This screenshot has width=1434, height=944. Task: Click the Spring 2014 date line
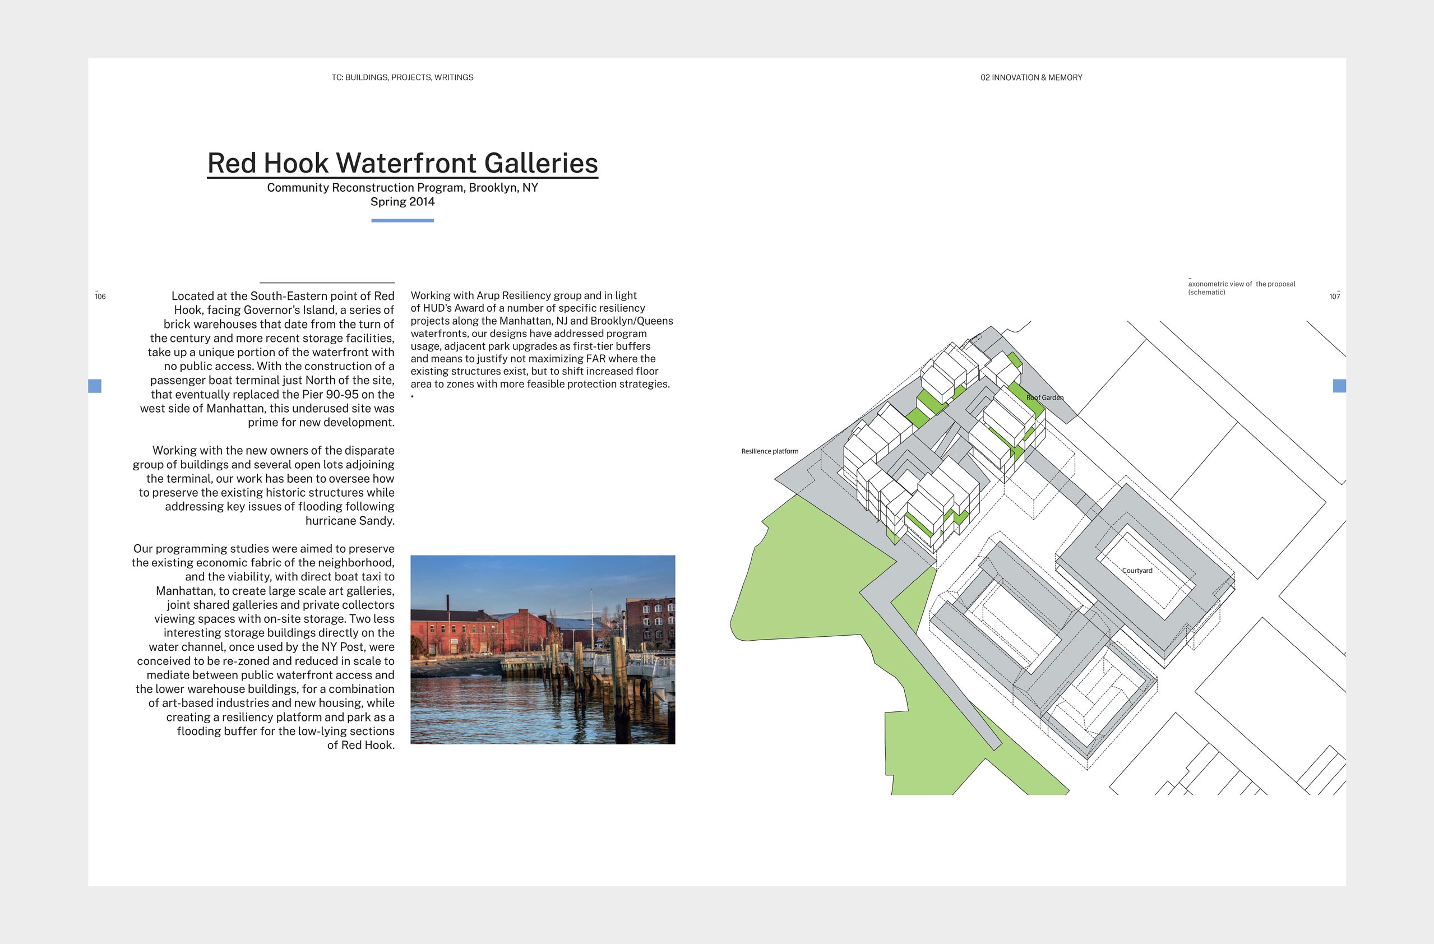(x=403, y=202)
